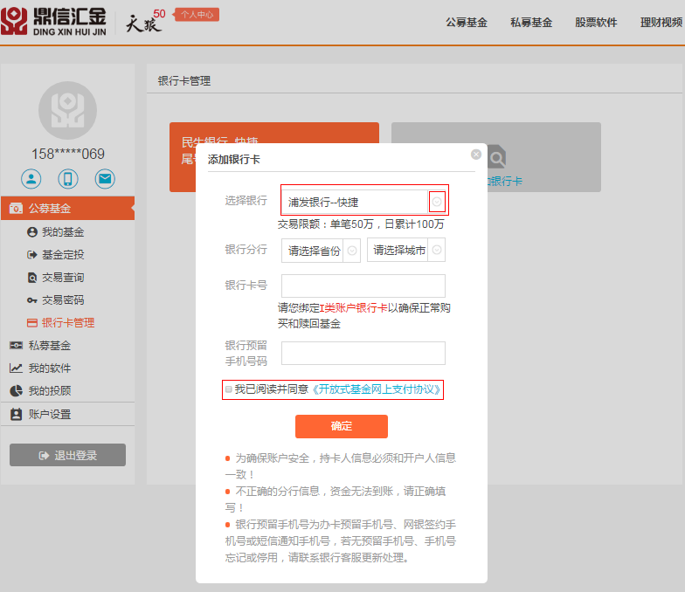The image size is (685, 592).
Task: Click the mobile phone verification icon
Action: [x=68, y=179]
